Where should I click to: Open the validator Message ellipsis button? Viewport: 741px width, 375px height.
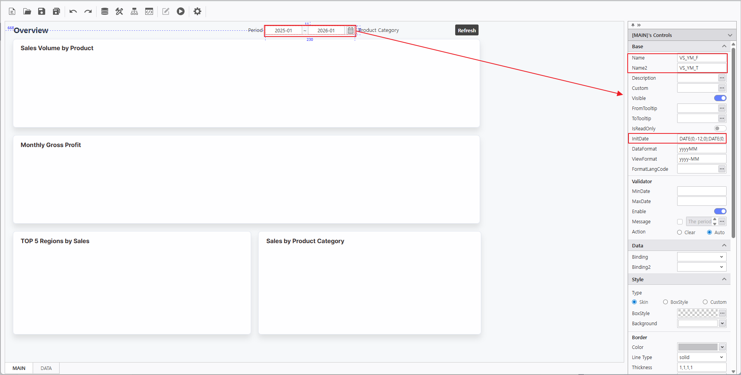(x=722, y=221)
